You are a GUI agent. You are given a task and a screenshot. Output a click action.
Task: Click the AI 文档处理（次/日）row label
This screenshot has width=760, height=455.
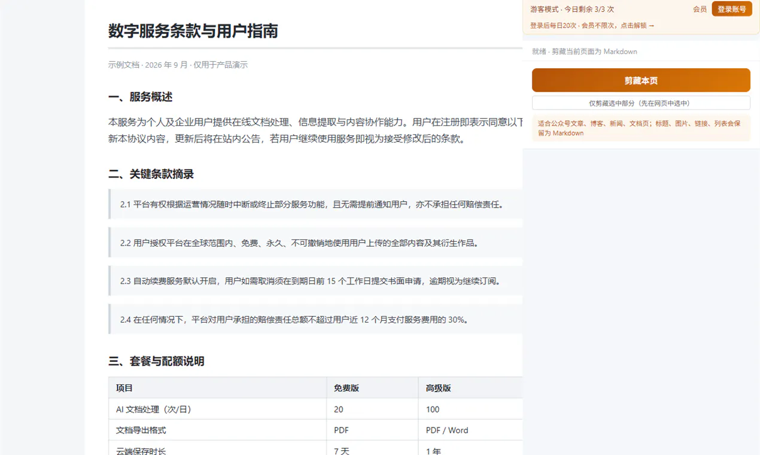pos(154,409)
